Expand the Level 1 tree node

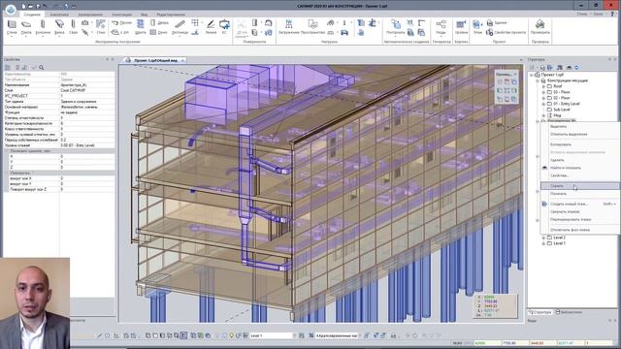point(543,243)
